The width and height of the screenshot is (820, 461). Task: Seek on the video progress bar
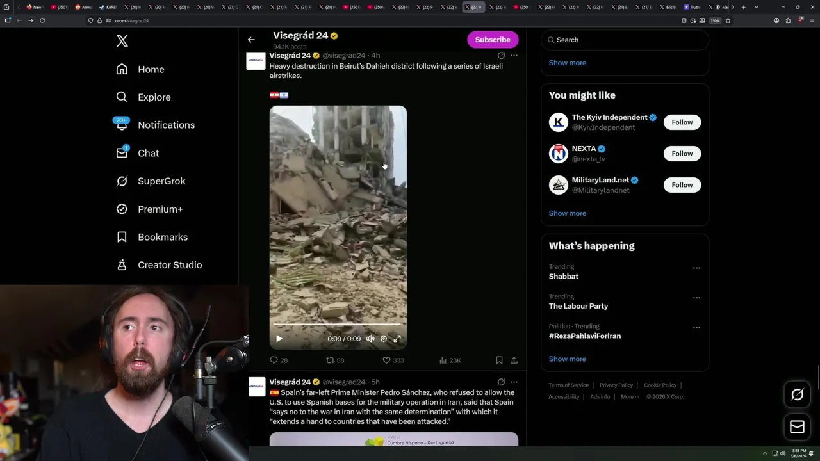[338, 325]
